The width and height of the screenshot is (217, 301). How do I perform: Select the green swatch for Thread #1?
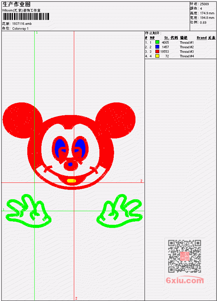[x=157, y=42]
